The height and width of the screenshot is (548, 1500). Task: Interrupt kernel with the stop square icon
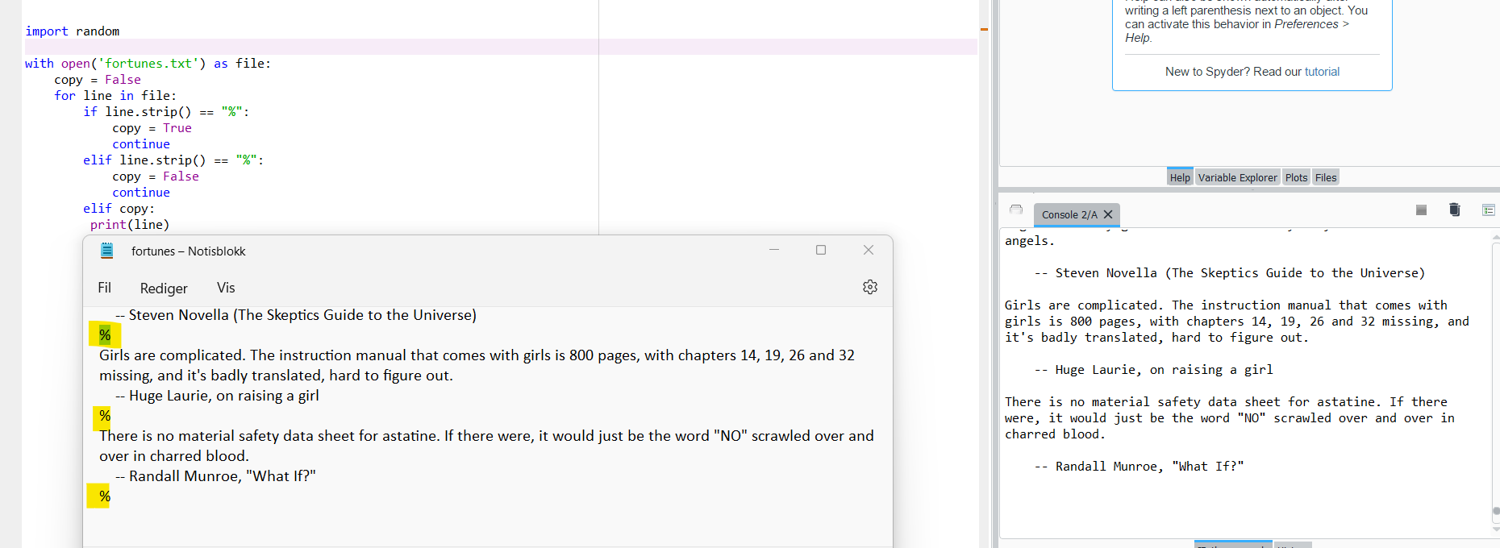point(1421,210)
